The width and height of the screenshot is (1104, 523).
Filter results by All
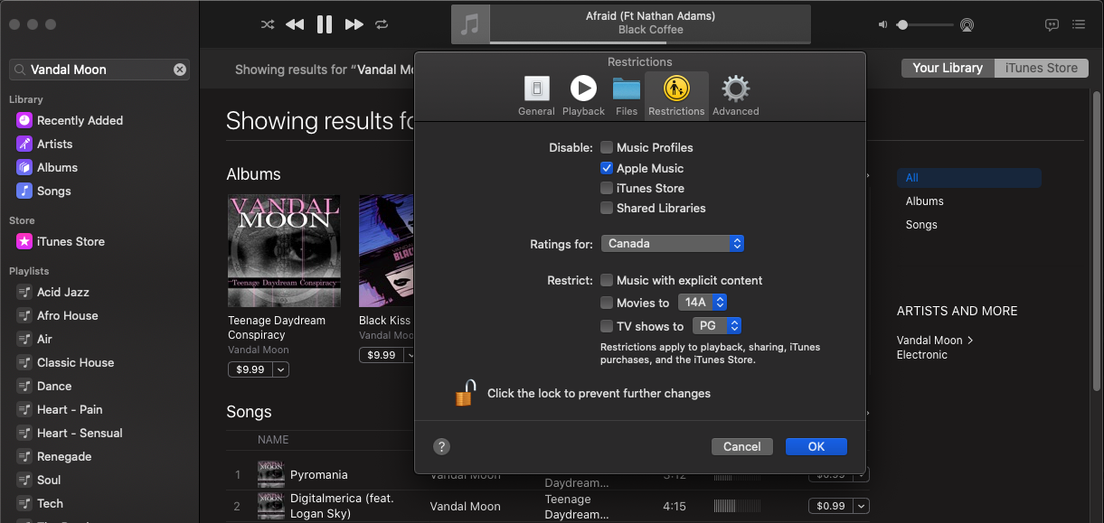point(968,178)
